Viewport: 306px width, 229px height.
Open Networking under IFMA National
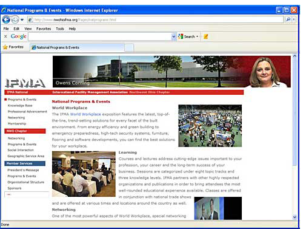click(16, 118)
